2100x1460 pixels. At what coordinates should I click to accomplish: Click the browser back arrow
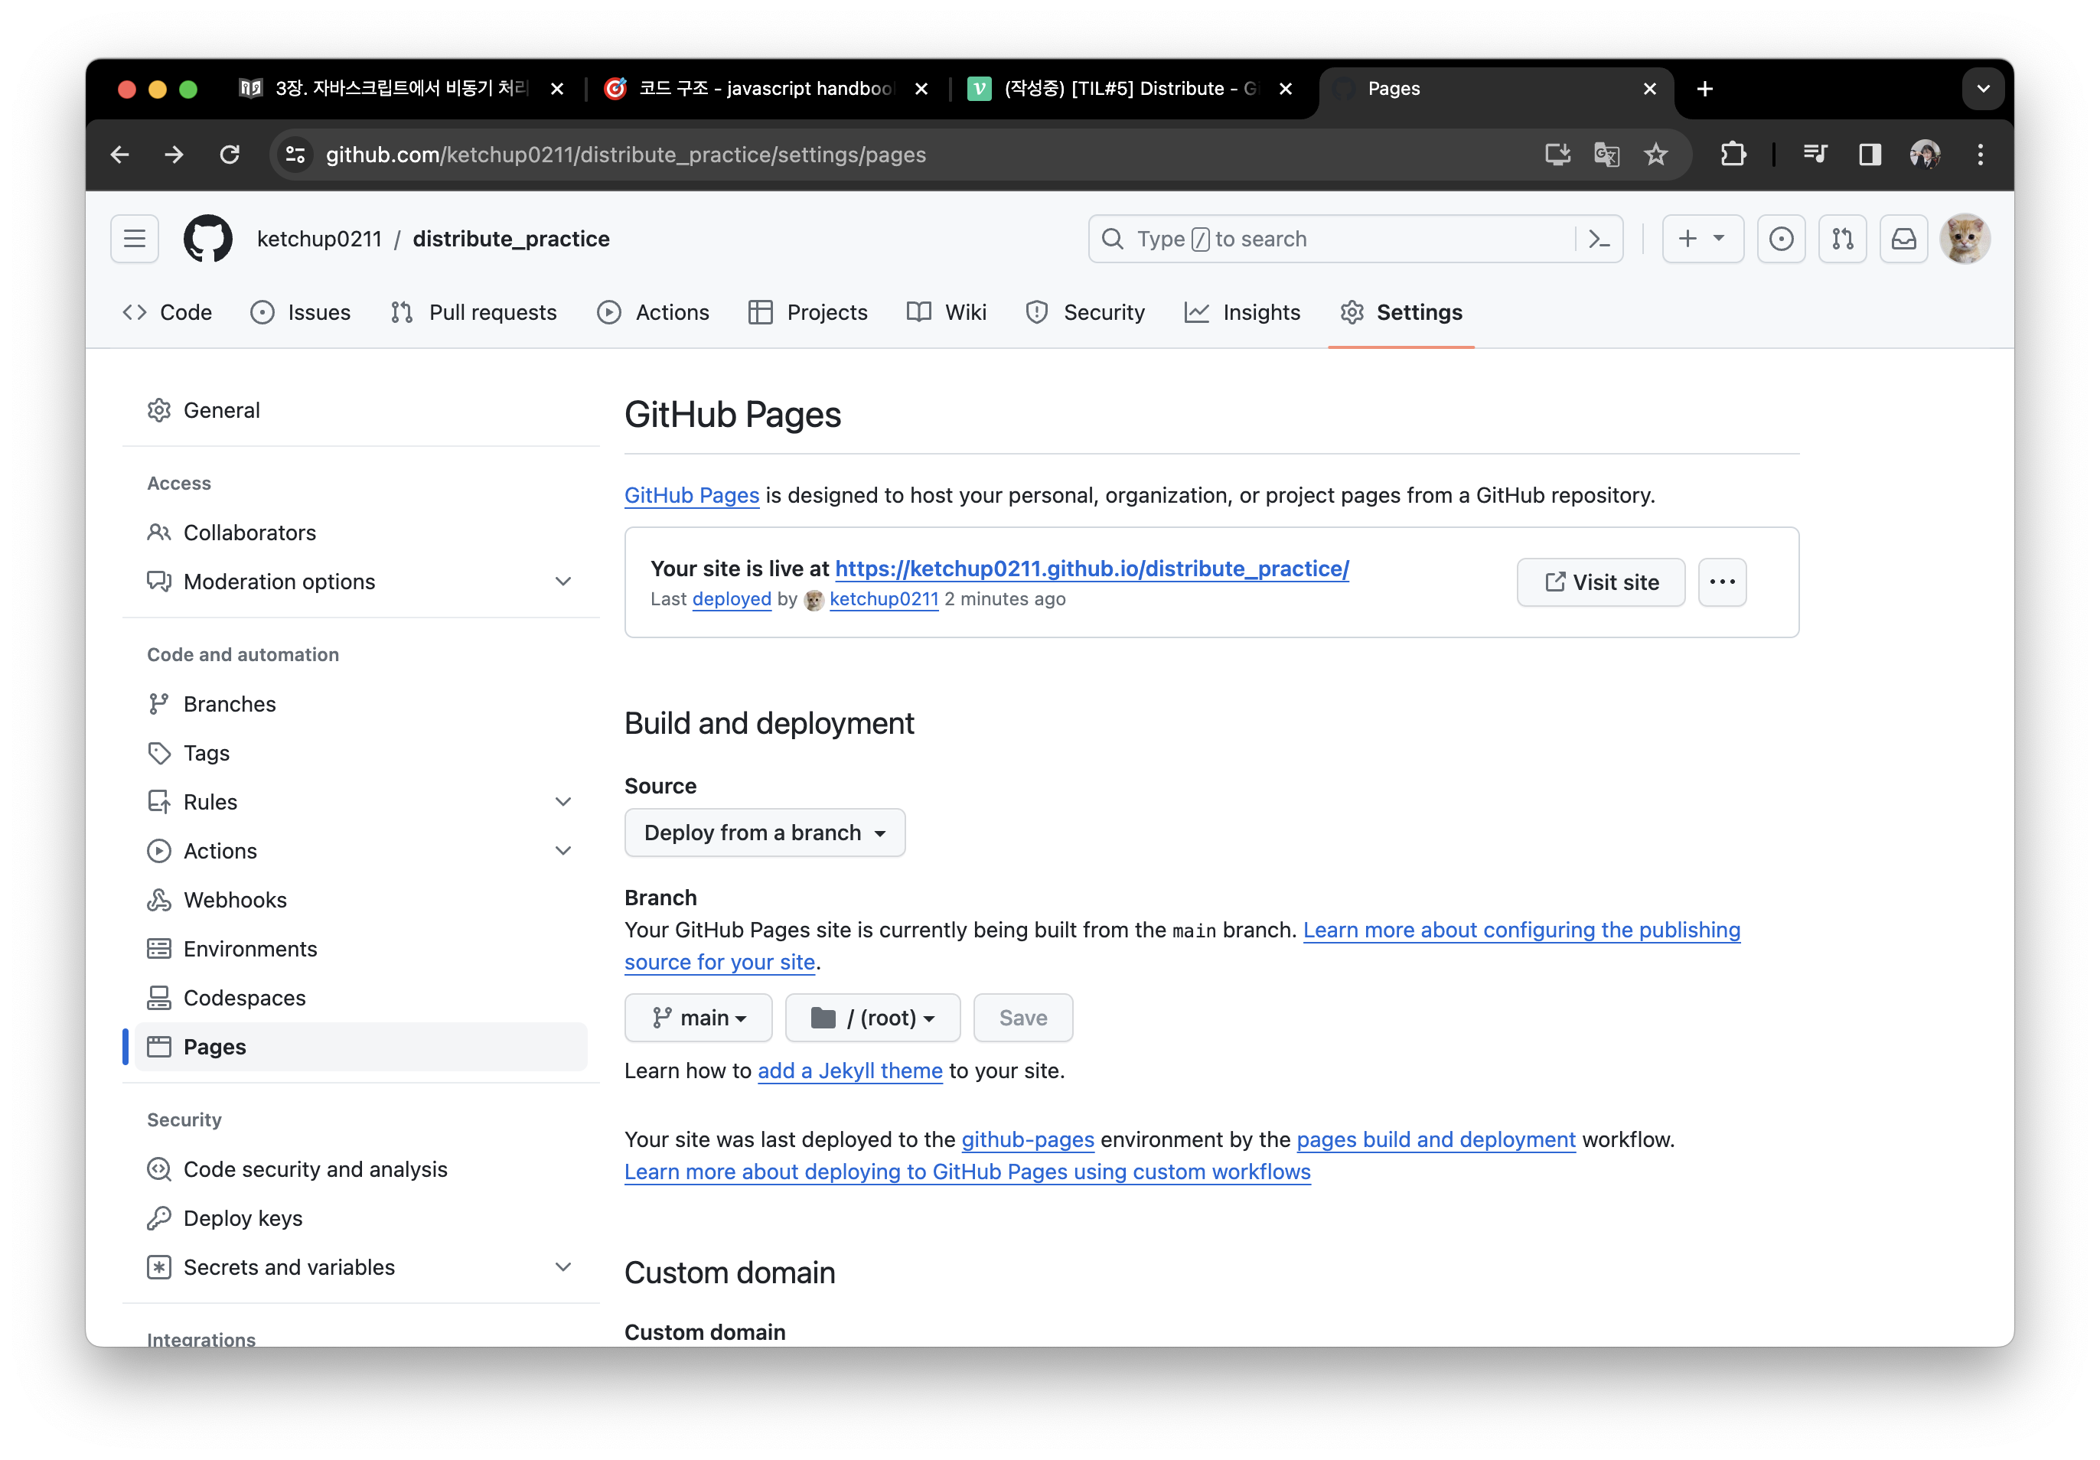tap(120, 155)
